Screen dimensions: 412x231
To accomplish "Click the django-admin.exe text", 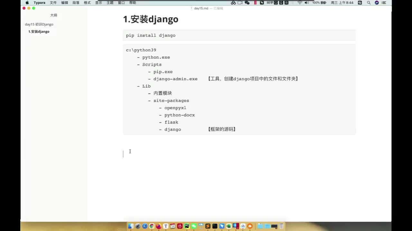I will click(175, 79).
